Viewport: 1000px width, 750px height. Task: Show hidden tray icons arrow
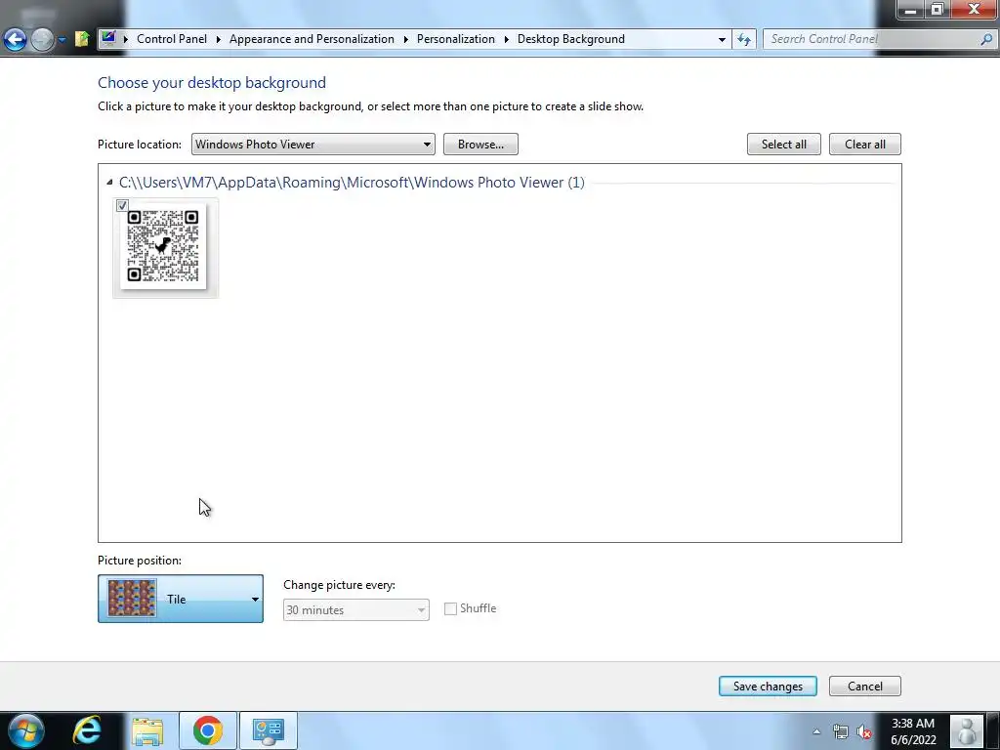tap(816, 731)
